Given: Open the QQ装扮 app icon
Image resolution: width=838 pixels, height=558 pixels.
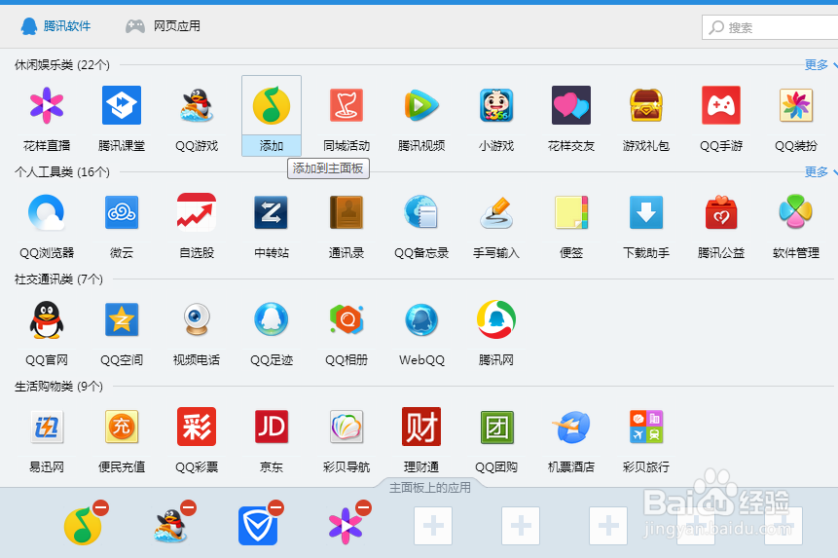Looking at the screenshot, I should pos(796,105).
